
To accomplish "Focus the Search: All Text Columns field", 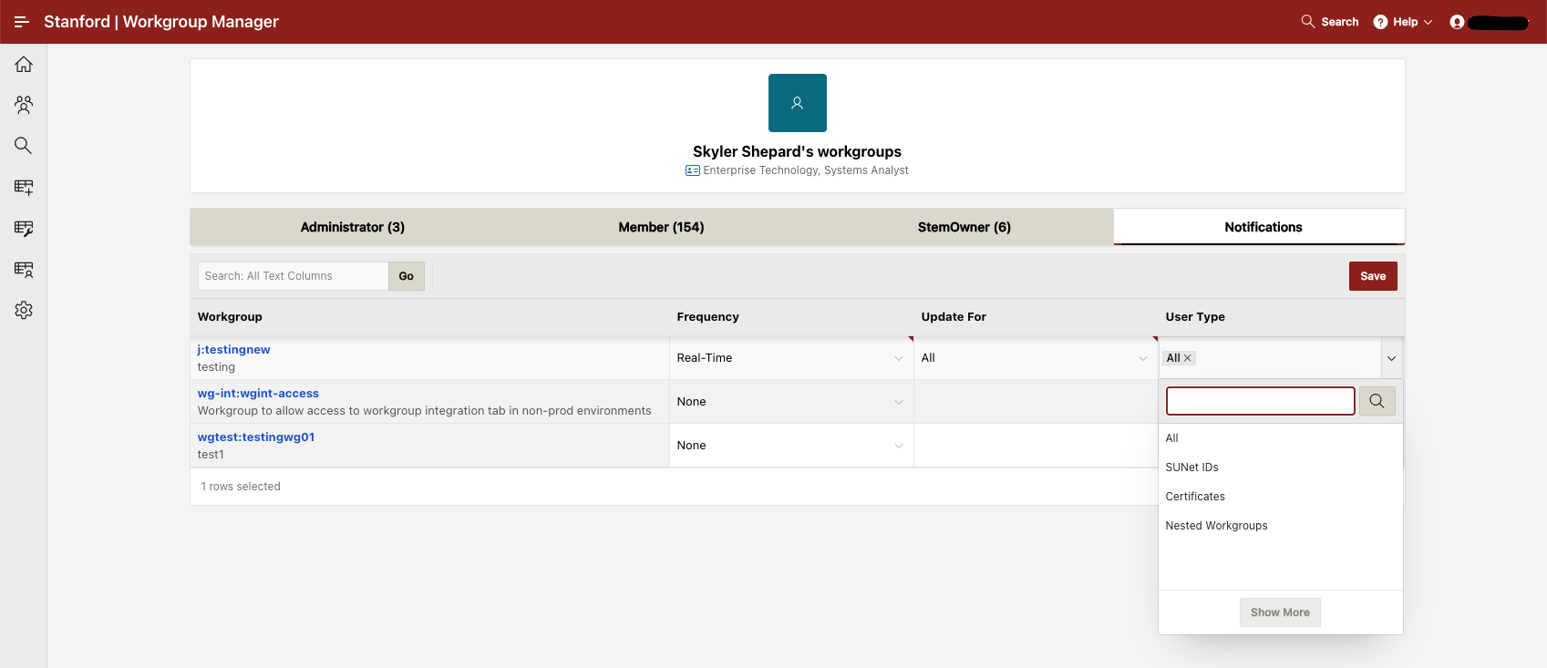I will (293, 276).
